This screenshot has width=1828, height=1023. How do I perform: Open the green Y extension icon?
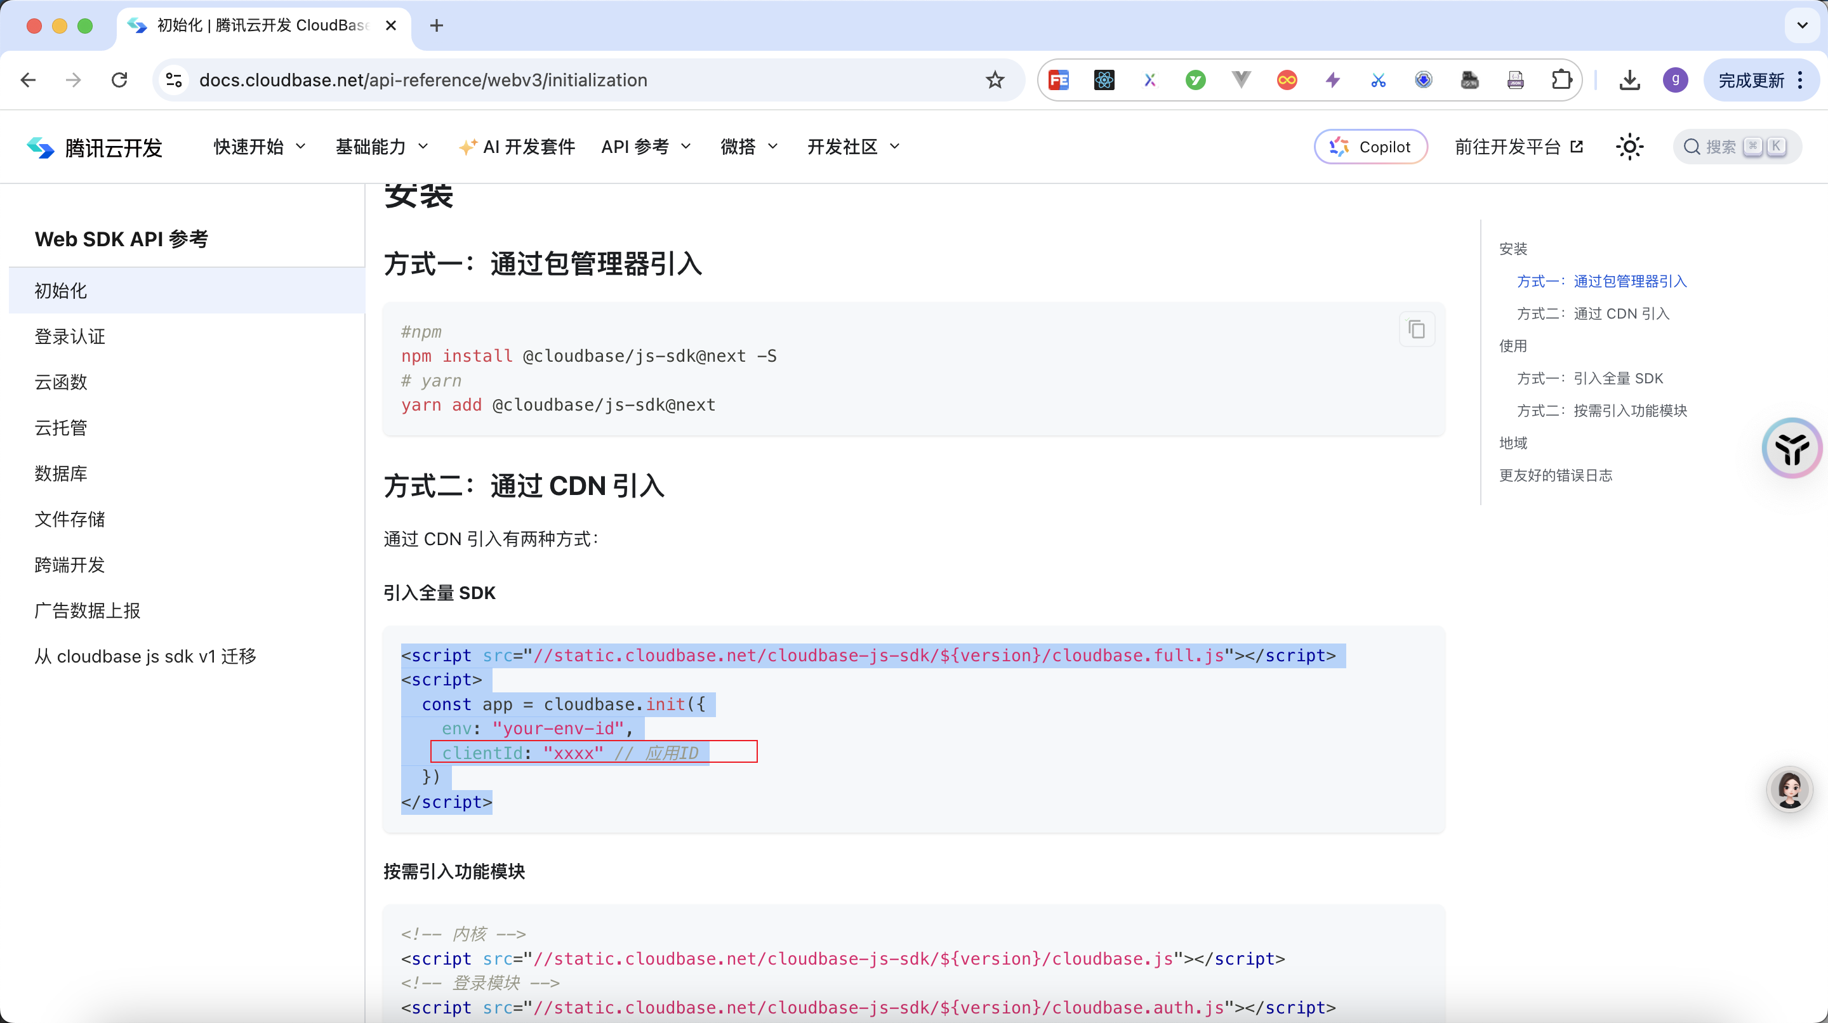tap(1196, 80)
